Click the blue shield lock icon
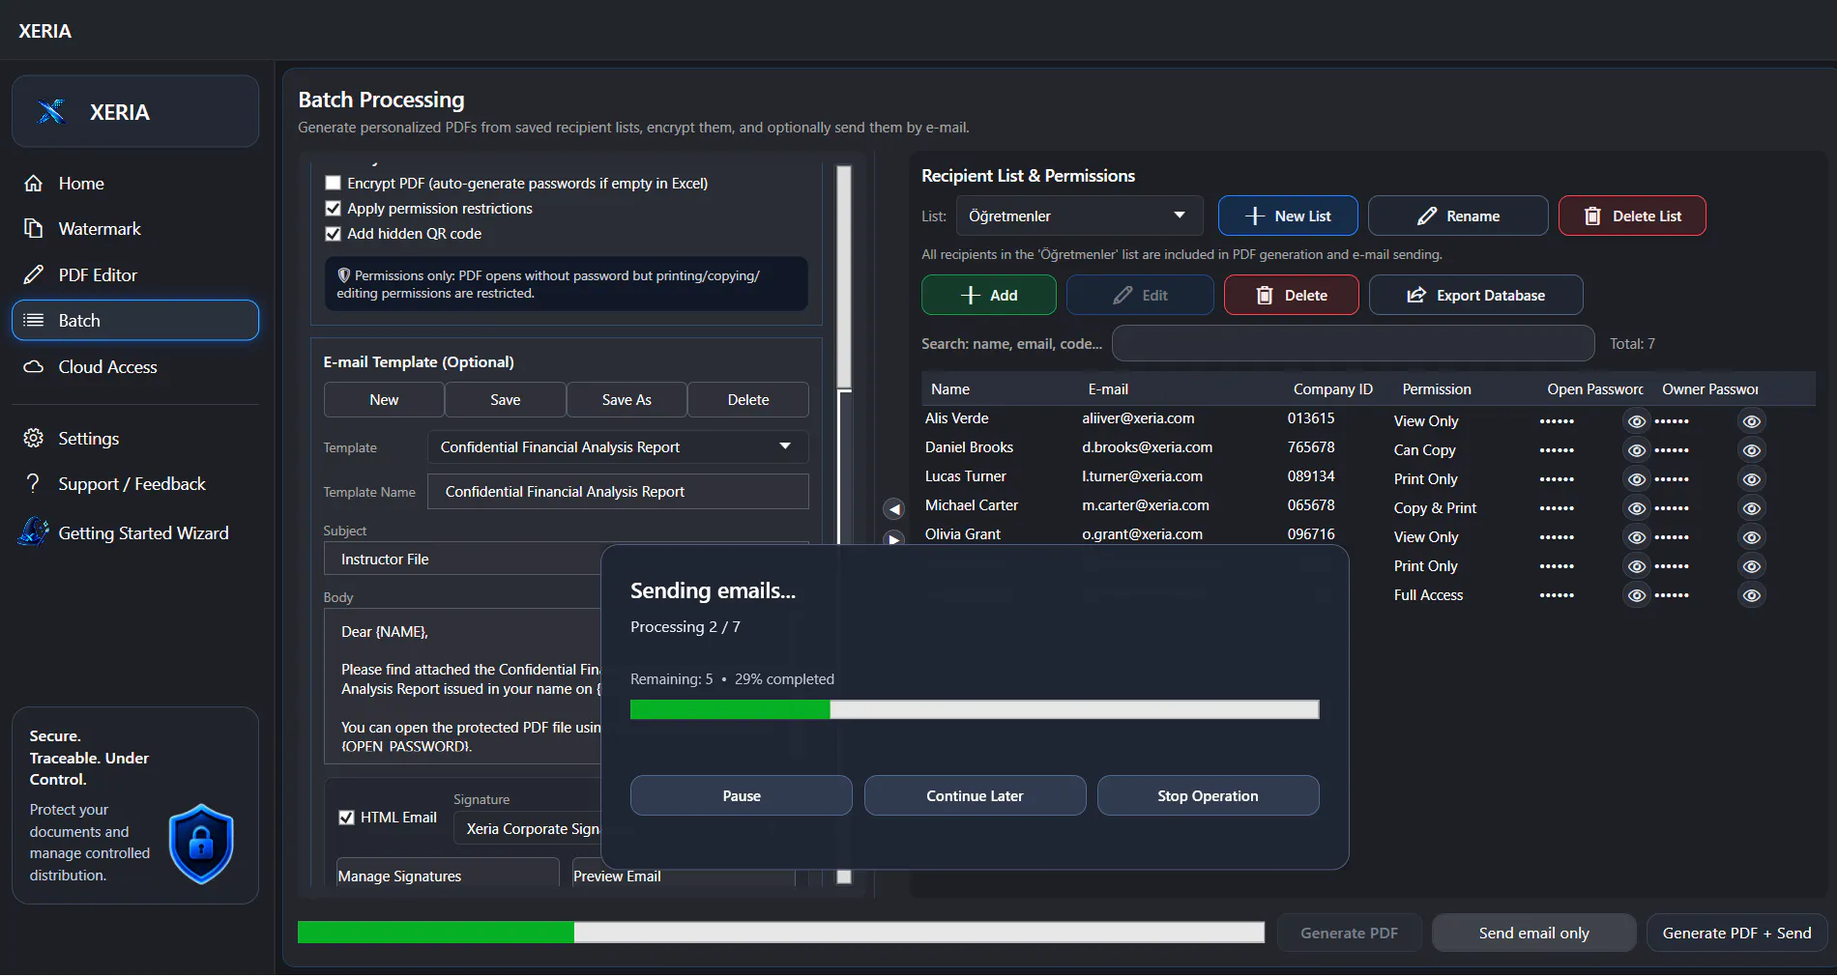This screenshot has width=1837, height=977. coord(201,845)
